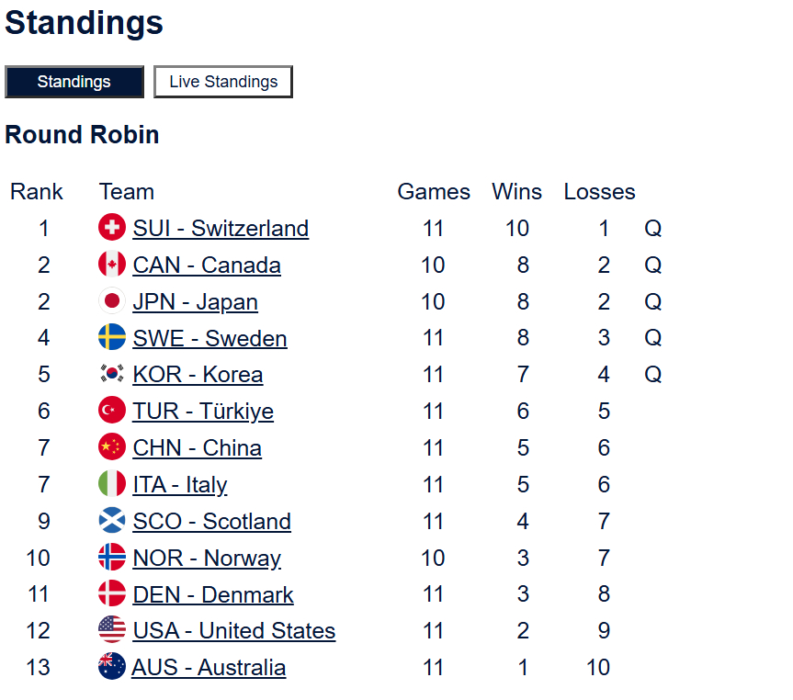Click the Wins column header
The height and width of the screenshot is (700, 793).
[516, 192]
